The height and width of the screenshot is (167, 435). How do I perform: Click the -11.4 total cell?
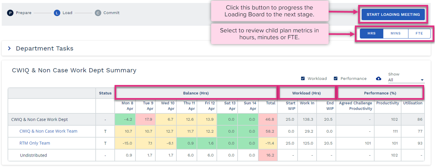pos(268,143)
